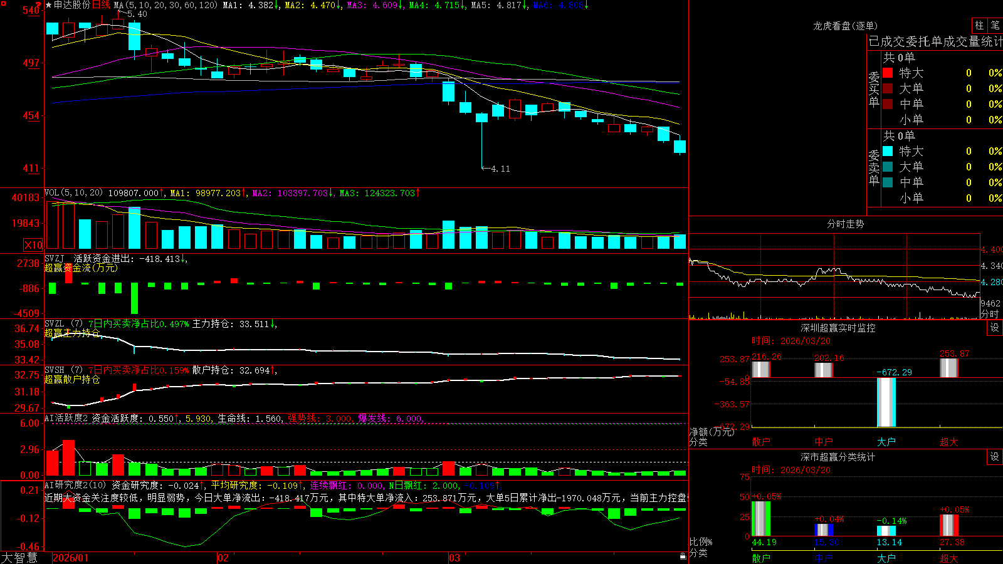
Task: Click teal 中单 sell order swatch
Action: [x=888, y=182]
